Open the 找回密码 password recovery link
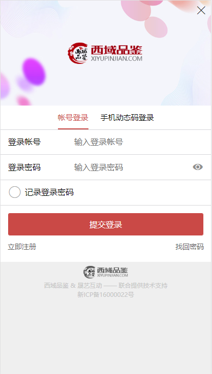The width and height of the screenshot is (212, 374). (x=190, y=247)
